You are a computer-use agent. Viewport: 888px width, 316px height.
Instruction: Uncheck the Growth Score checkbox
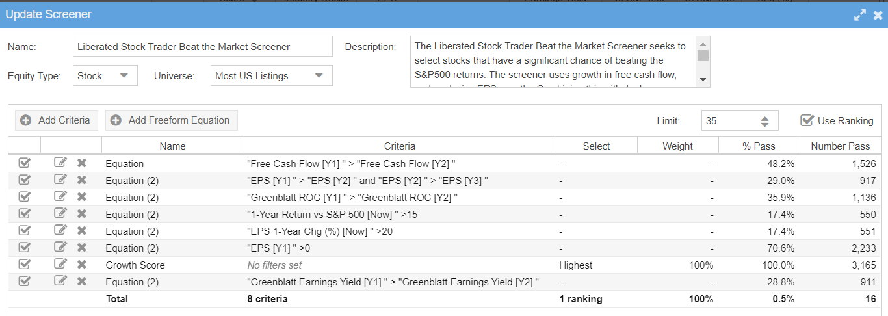pyautogui.click(x=25, y=265)
